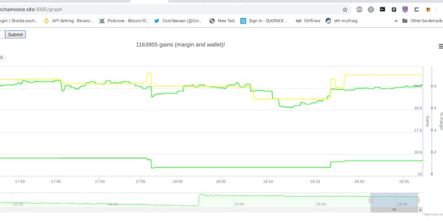The image size is (443, 221).
Task: Open the black X extension icon
Action: pyautogui.click(x=394, y=10)
